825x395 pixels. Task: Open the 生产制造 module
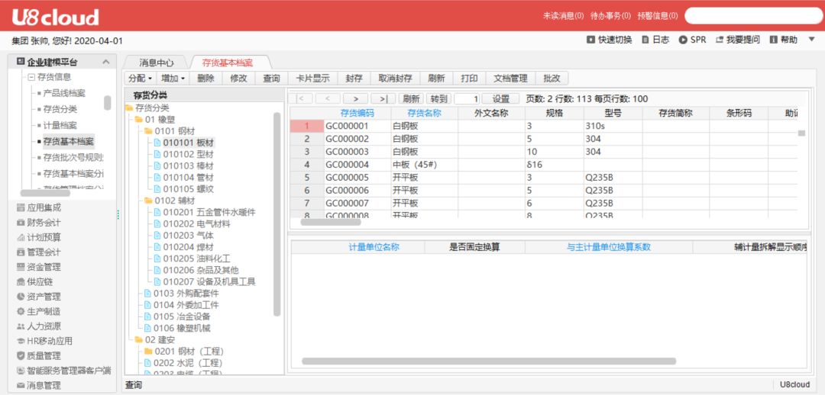click(x=44, y=312)
